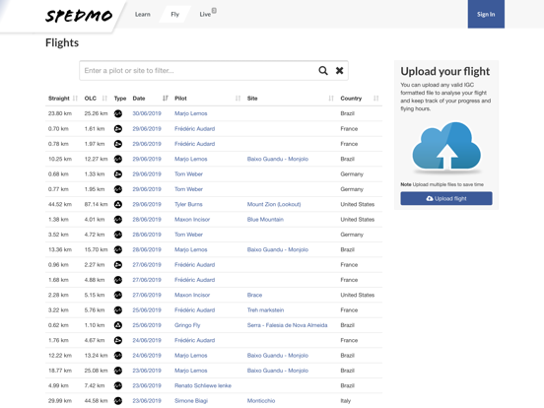This screenshot has width=544, height=408.
Task: Open the Fly tab
Action: (x=174, y=14)
